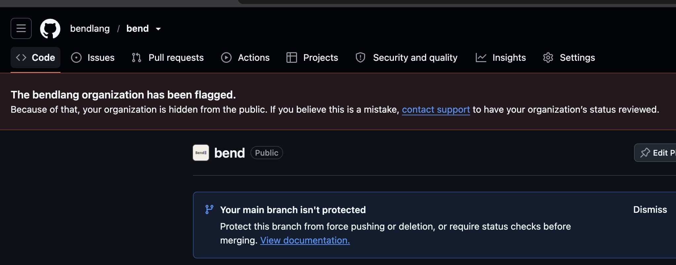Image resolution: width=676 pixels, height=265 pixels.
Task: Click the Pull requests branch icon
Action: 136,57
